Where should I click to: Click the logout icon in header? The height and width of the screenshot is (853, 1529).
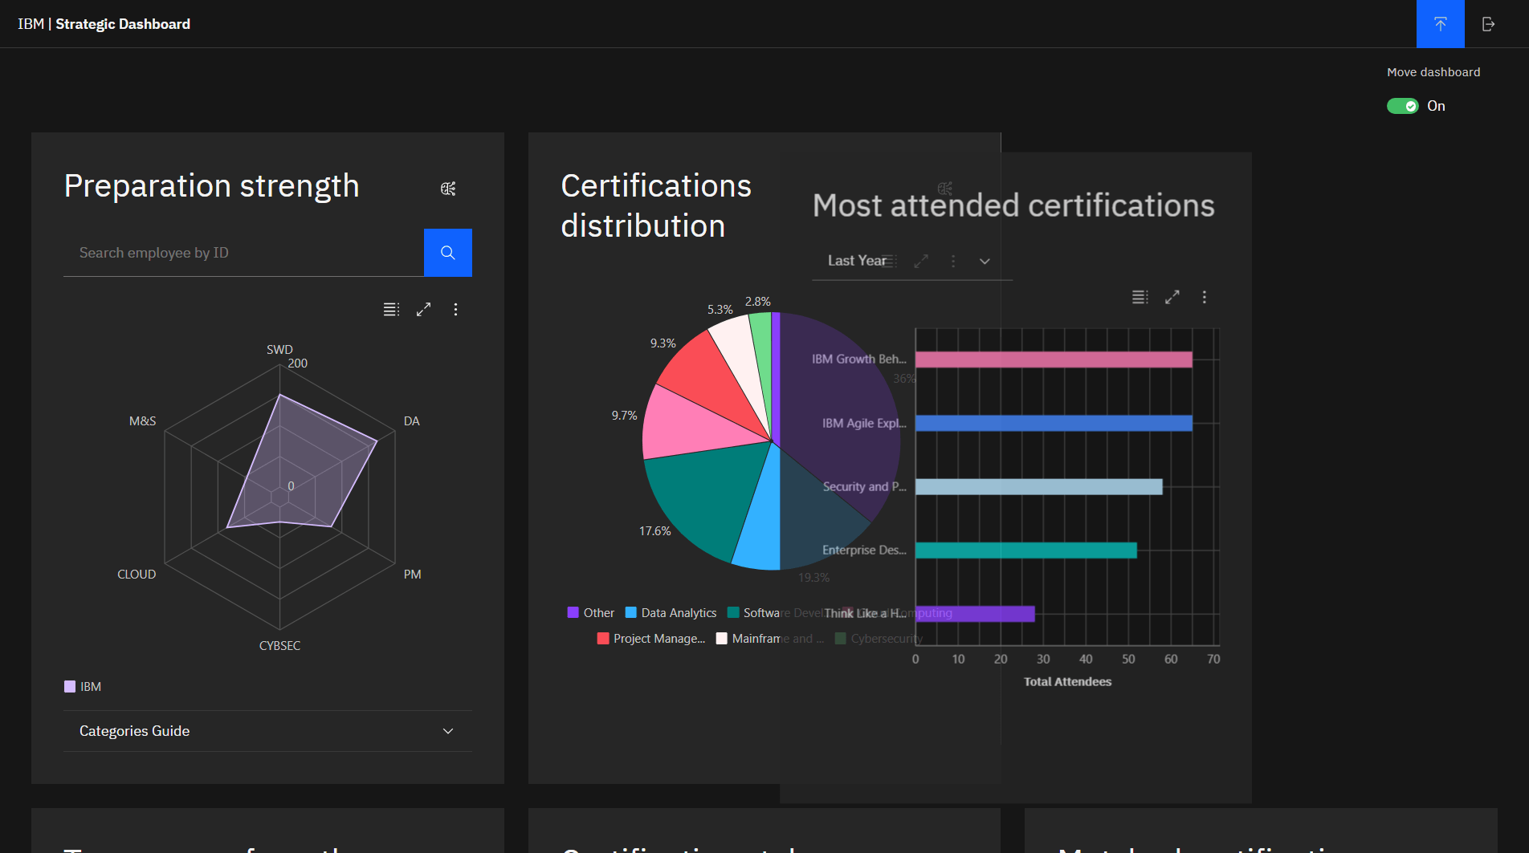point(1488,24)
